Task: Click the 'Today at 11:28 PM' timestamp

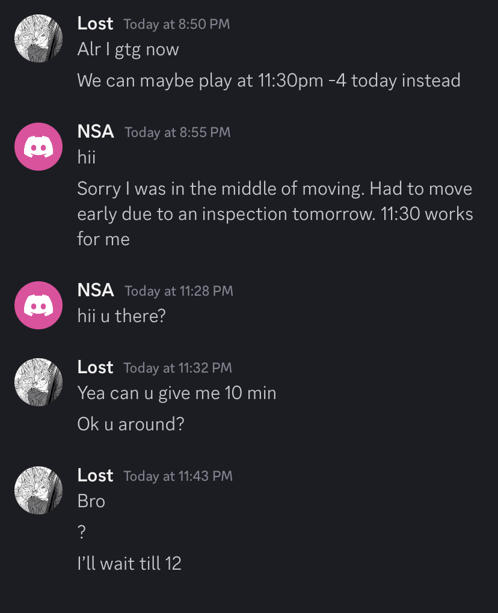Action: tap(179, 291)
